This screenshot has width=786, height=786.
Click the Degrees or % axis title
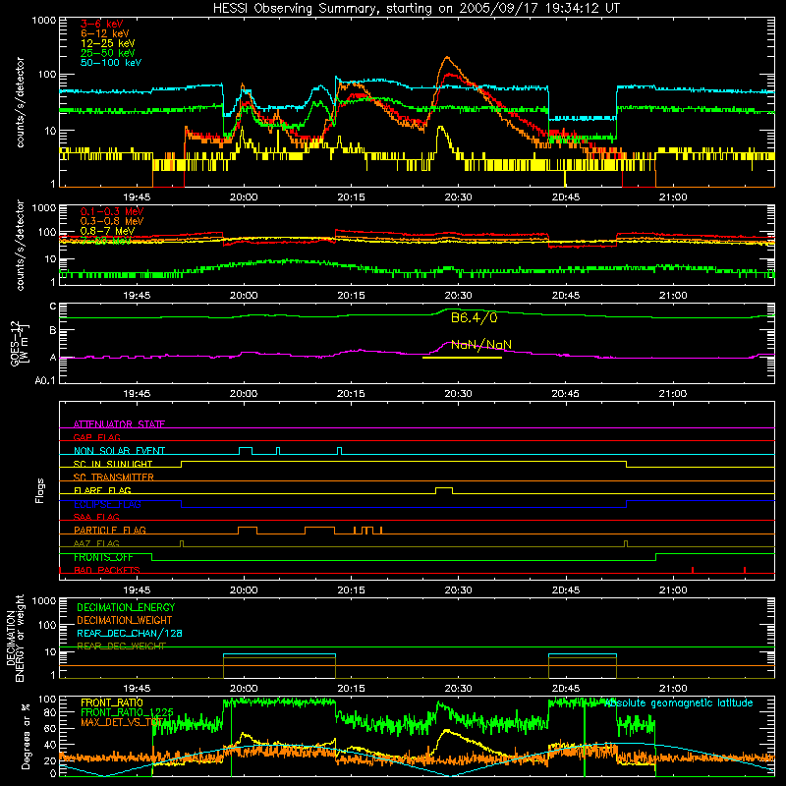coord(26,736)
